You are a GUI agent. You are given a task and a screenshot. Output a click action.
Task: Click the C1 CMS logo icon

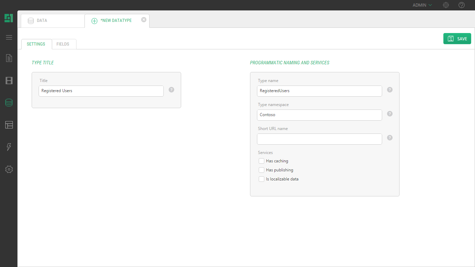pyautogui.click(x=9, y=18)
